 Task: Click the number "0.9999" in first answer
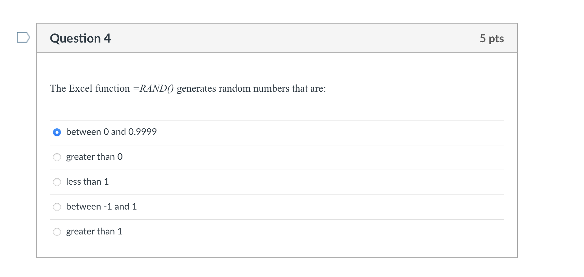pyautogui.click(x=142, y=132)
